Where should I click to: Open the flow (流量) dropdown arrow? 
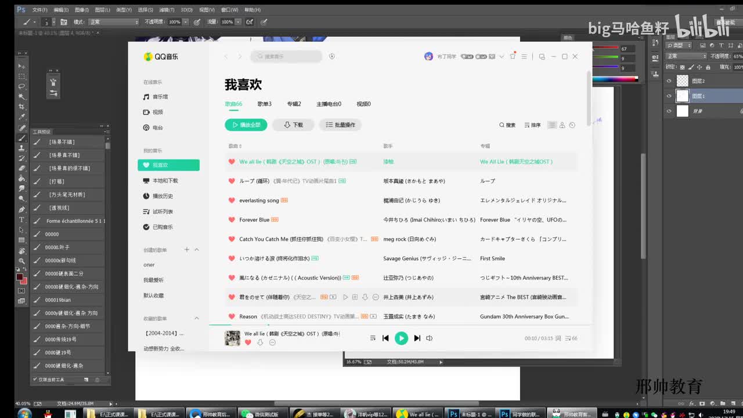coord(238,21)
